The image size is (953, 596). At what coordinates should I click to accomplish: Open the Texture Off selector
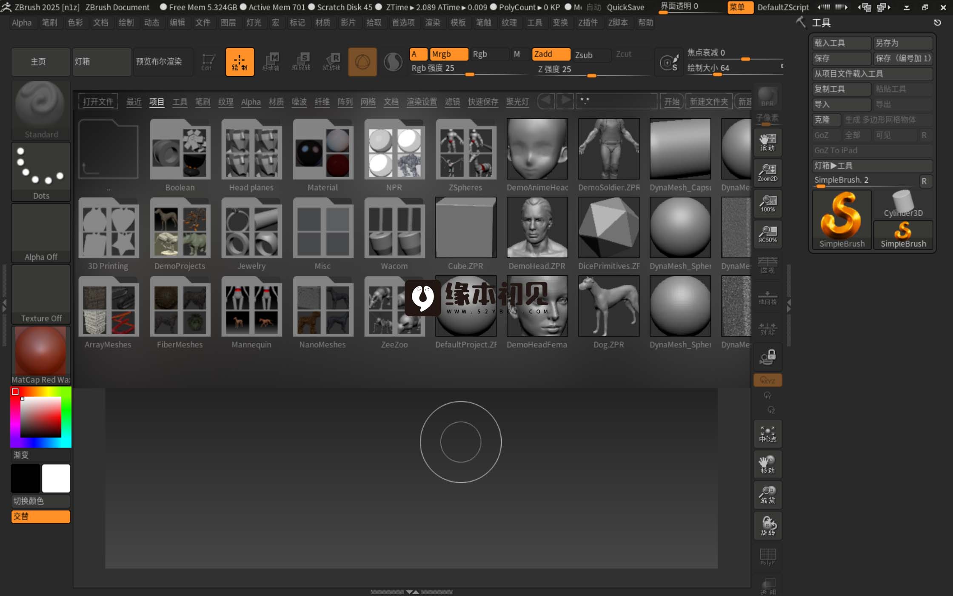(41, 294)
